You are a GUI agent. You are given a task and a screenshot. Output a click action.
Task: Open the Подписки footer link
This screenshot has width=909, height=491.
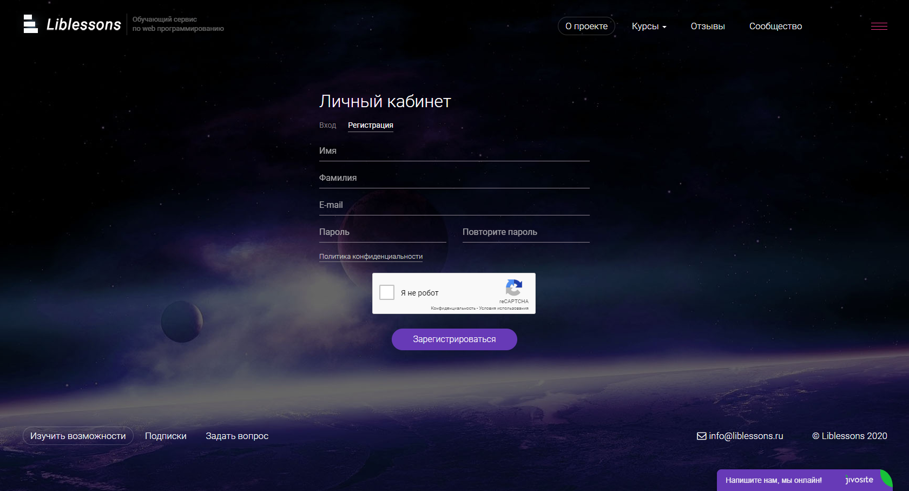(x=166, y=436)
